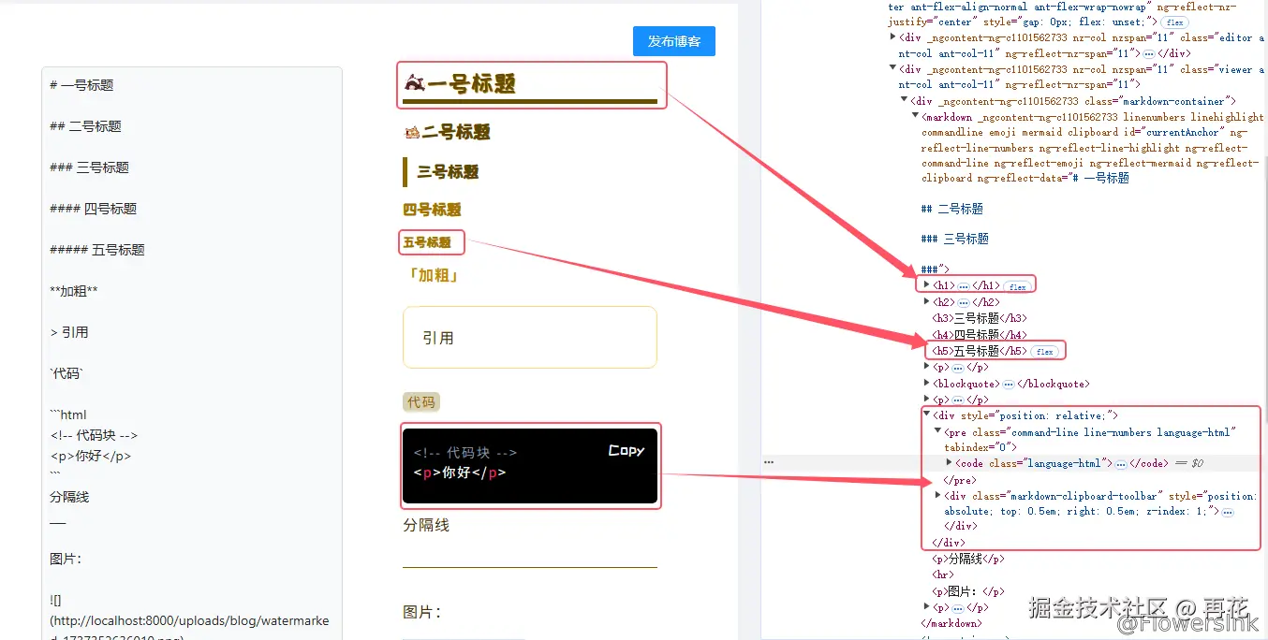
Task: Click the 引用 blockquote box in the preview
Action: (x=530, y=337)
